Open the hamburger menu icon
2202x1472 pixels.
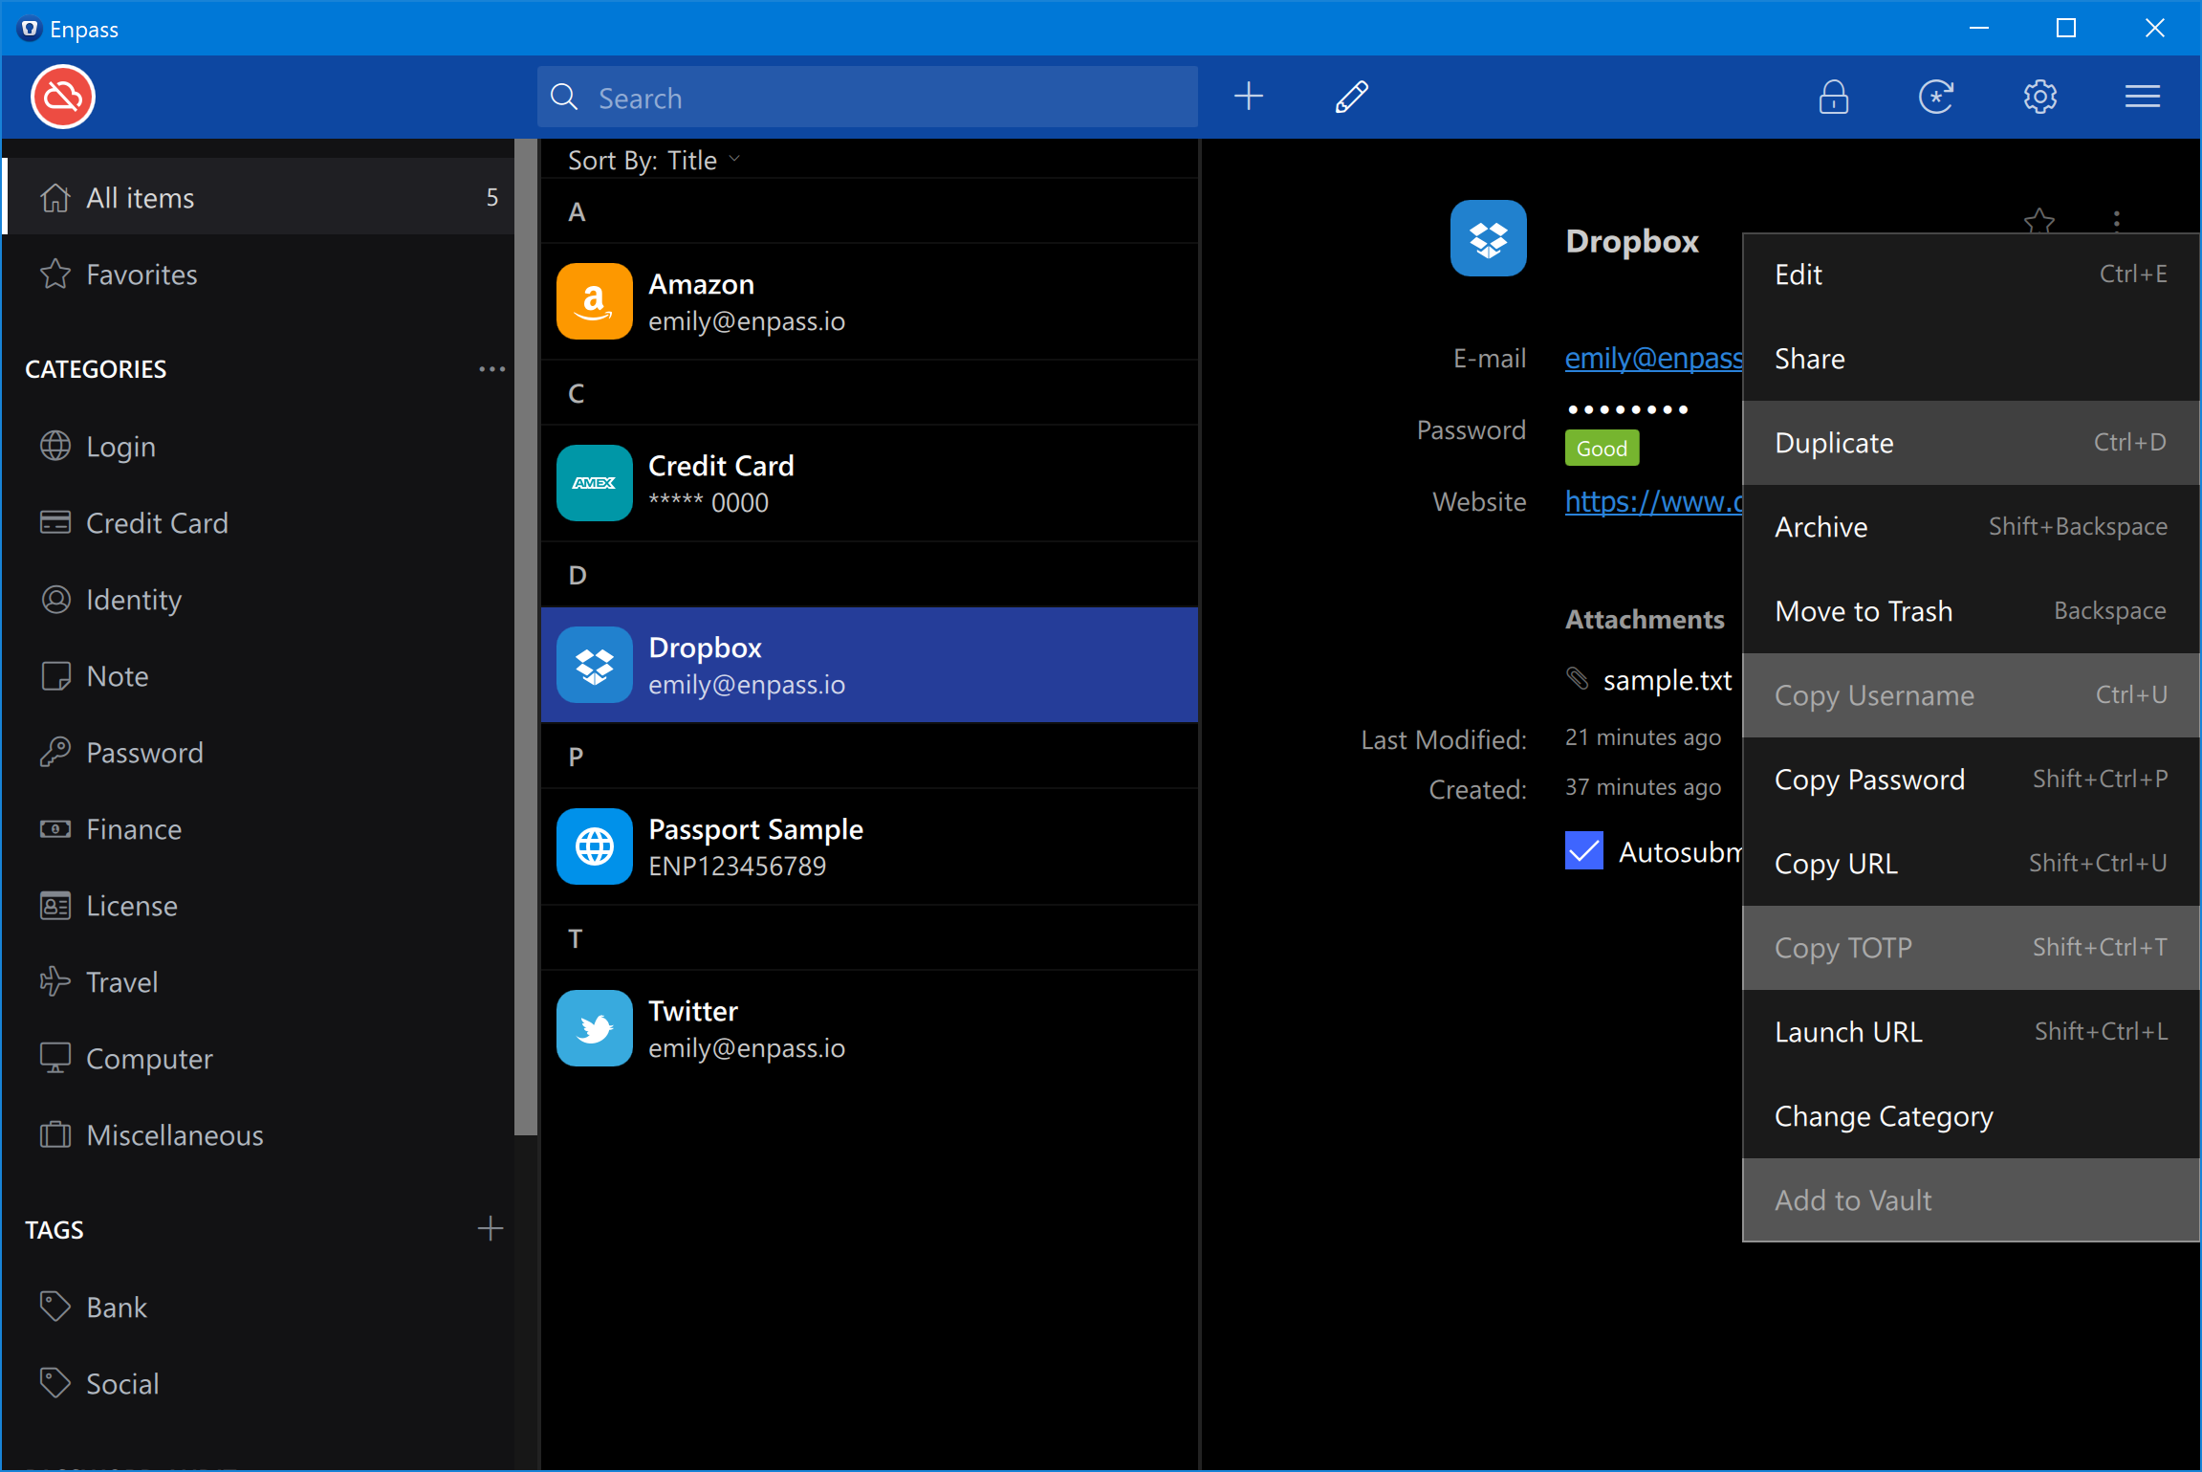click(x=2143, y=97)
